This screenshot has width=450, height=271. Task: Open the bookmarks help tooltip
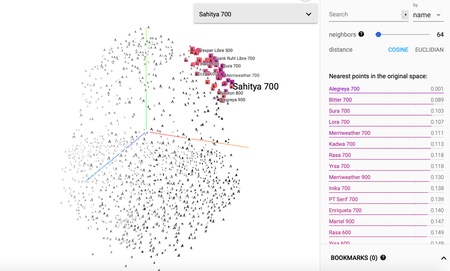point(383,258)
